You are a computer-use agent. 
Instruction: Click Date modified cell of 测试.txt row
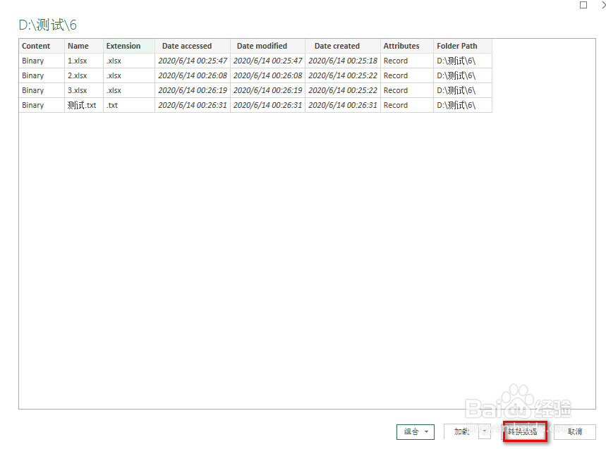[268, 105]
